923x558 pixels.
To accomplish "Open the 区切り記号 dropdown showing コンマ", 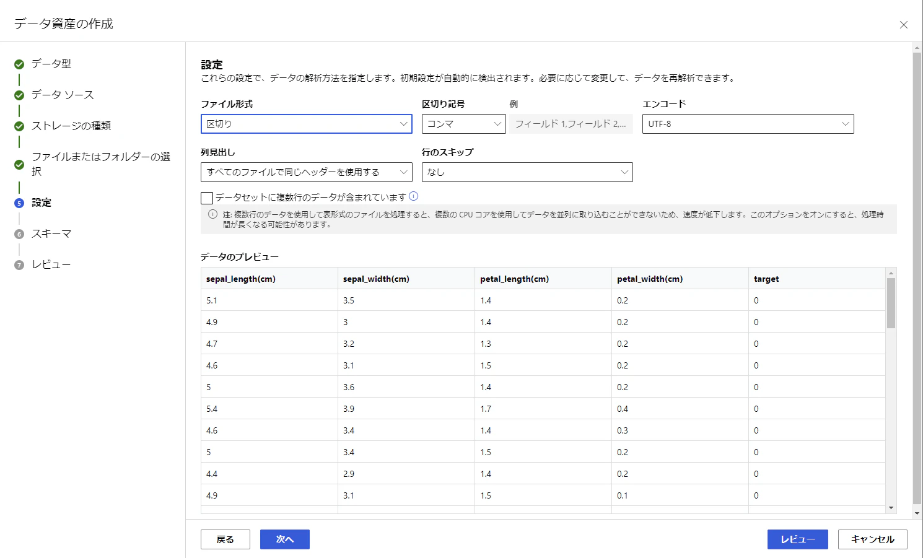I will (464, 124).
